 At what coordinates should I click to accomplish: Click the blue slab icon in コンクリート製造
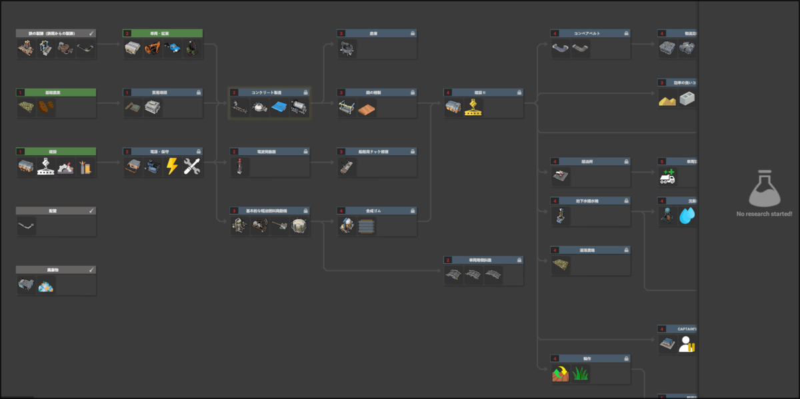coord(279,108)
